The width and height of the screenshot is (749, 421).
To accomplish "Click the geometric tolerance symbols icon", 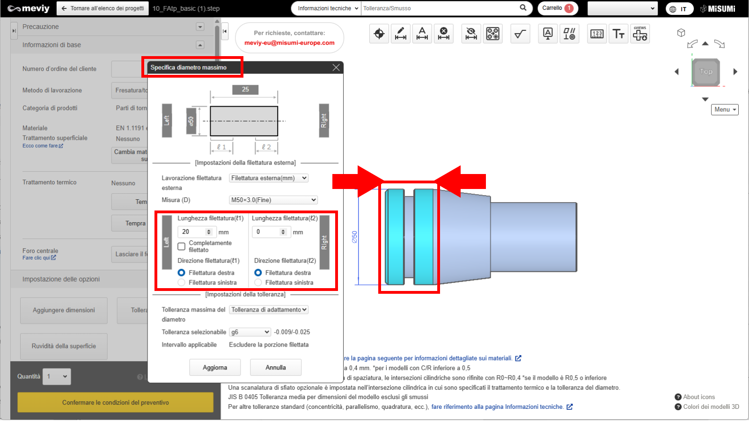I will [569, 34].
